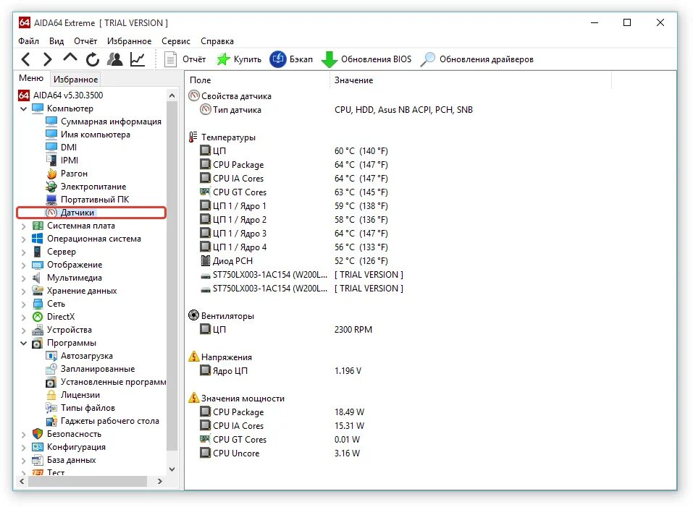Open the Справка menu
Image resolution: width=693 pixels, height=507 pixels.
pyautogui.click(x=217, y=41)
